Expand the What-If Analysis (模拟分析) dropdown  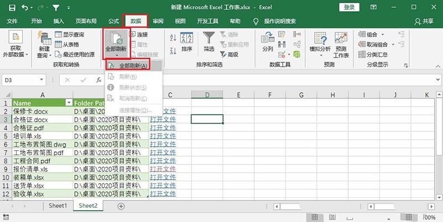318,44
